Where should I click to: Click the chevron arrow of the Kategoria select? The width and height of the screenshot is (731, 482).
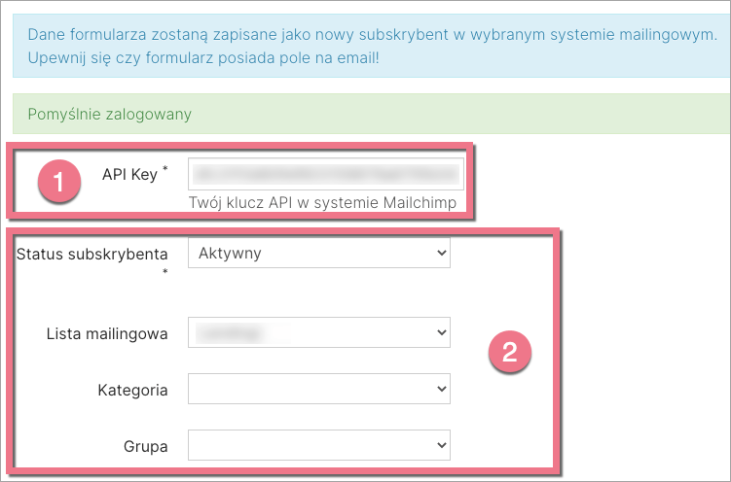[x=441, y=390]
